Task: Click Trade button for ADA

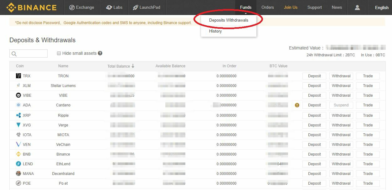Action: point(368,105)
